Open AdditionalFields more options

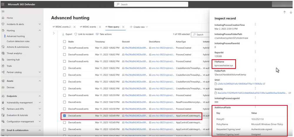255,107
